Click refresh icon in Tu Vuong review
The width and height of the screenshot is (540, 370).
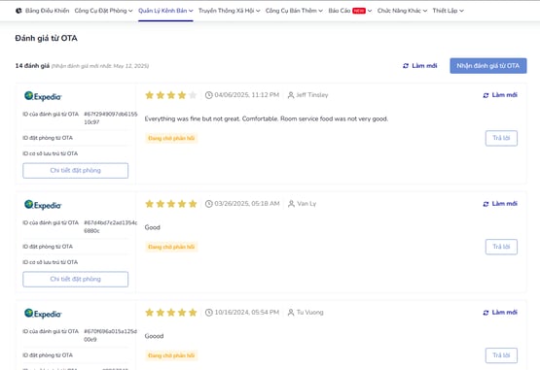pos(486,313)
